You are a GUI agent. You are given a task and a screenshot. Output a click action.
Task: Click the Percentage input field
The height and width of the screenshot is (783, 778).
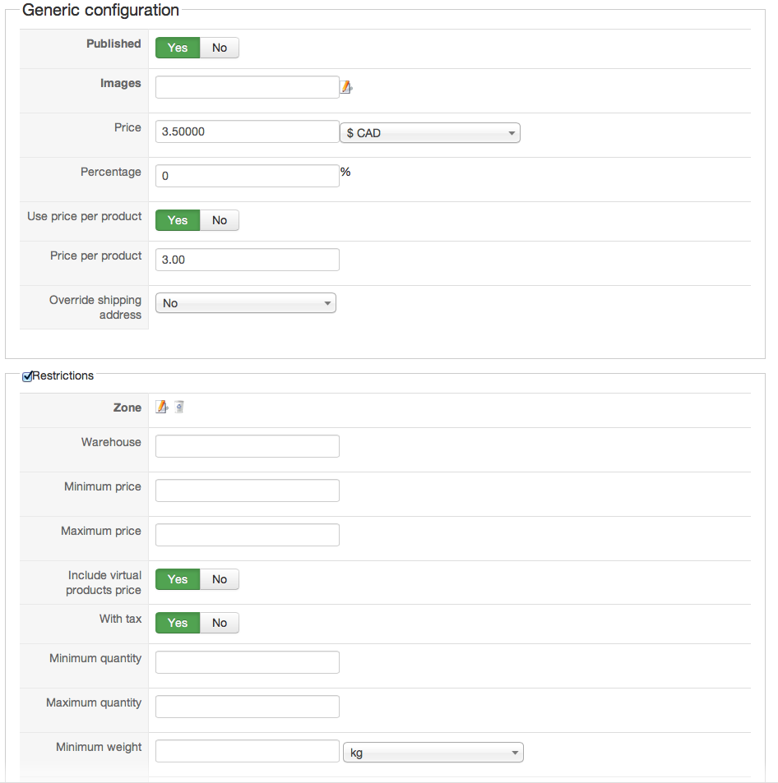click(x=247, y=176)
